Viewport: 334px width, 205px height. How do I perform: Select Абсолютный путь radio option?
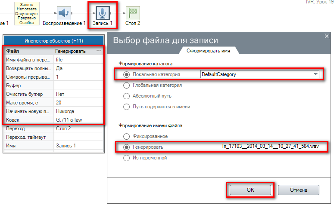click(x=127, y=96)
